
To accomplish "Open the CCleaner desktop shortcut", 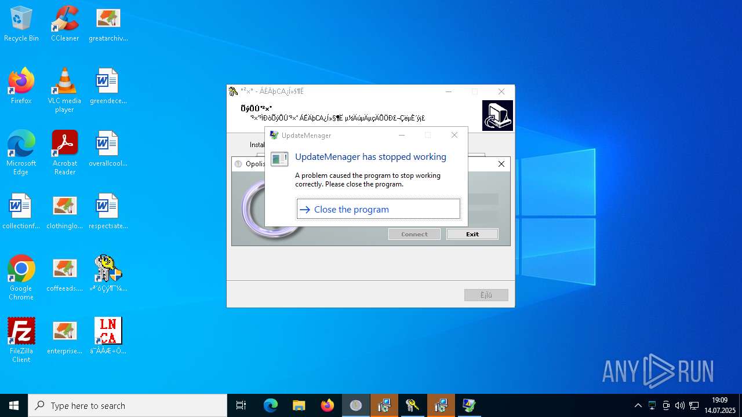I will pyautogui.click(x=65, y=24).
